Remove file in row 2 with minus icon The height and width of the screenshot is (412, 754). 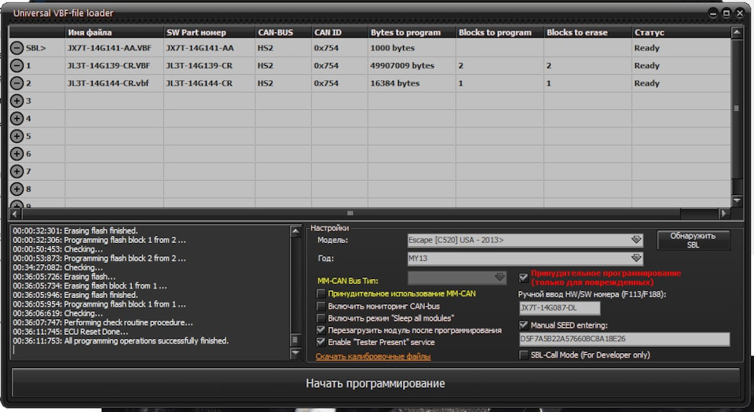point(16,83)
